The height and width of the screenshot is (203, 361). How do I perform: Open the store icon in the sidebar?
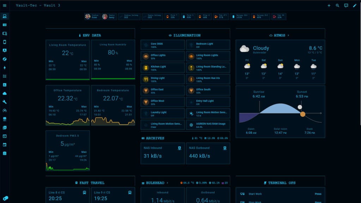click(5, 119)
